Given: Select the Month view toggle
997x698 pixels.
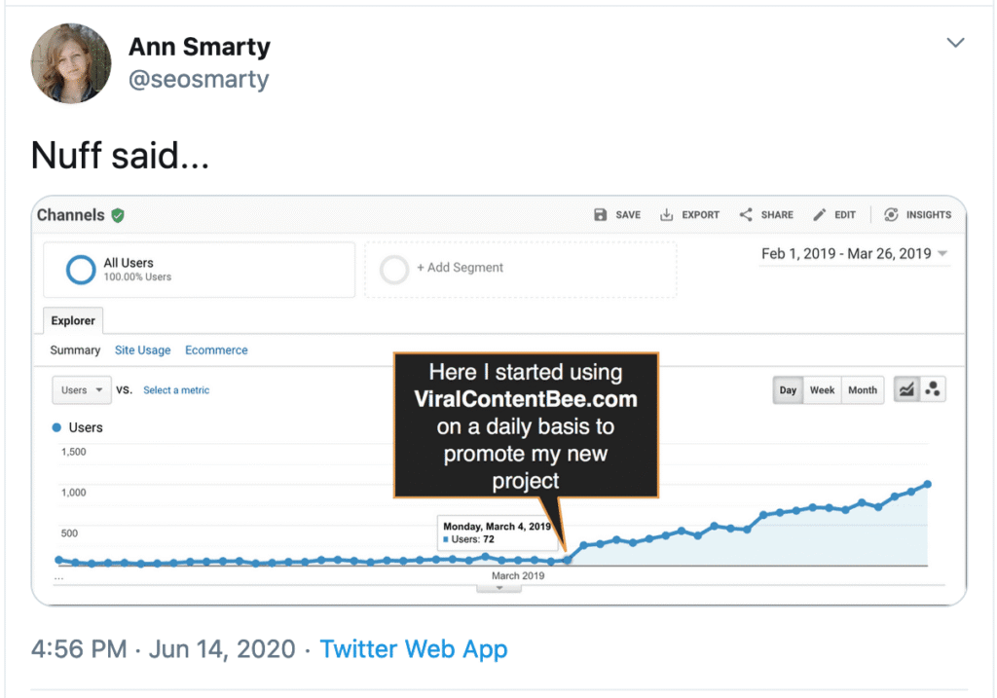Looking at the screenshot, I should [x=863, y=389].
